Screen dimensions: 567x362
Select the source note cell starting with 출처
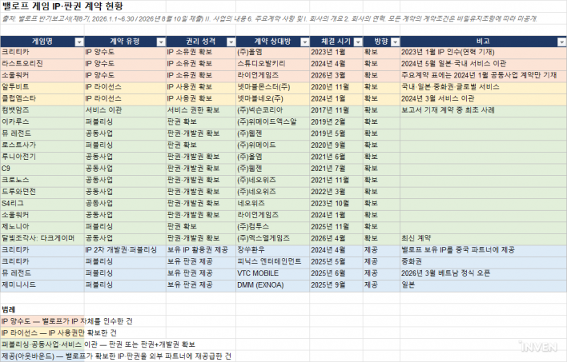[269, 18]
